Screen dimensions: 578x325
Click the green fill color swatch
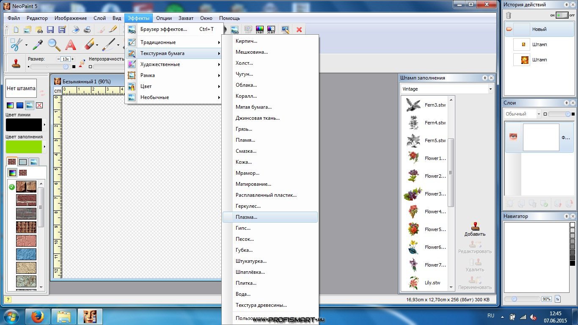click(x=24, y=147)
